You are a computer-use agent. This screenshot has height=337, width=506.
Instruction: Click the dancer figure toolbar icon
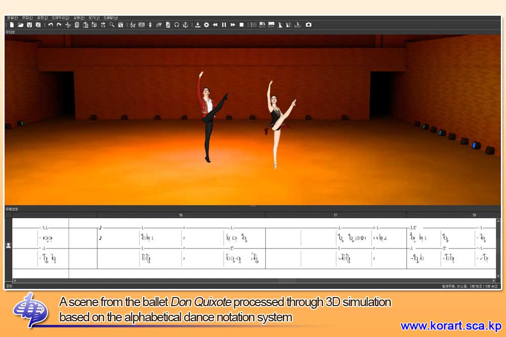coord(150,25)
